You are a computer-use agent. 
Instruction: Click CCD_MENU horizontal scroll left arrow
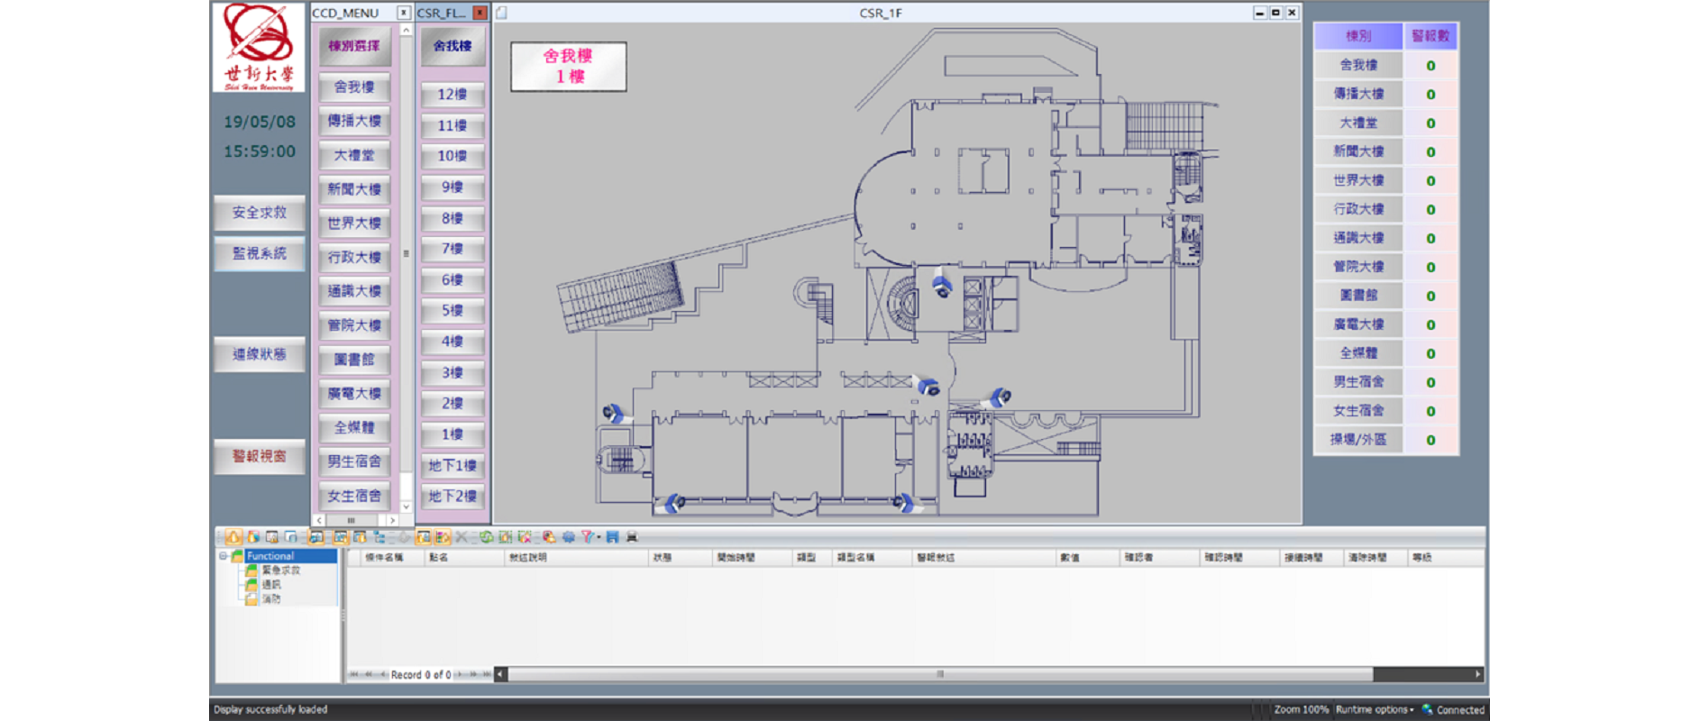(319, 520)
